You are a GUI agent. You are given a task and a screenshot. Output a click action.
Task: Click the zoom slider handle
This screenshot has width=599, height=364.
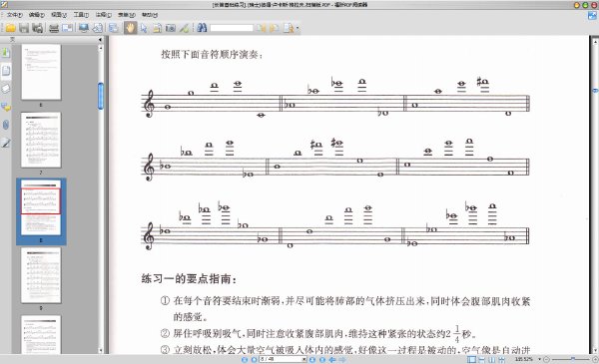(573, 359)
